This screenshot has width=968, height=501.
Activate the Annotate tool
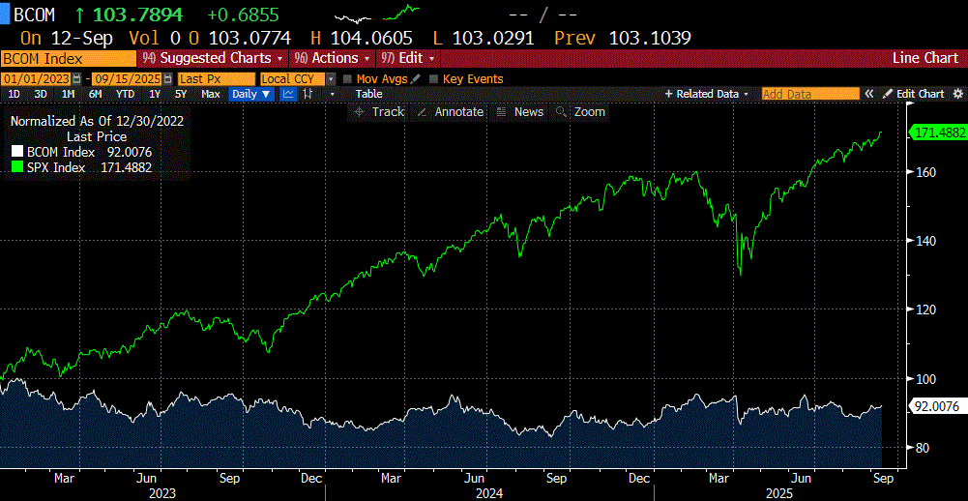451,112
